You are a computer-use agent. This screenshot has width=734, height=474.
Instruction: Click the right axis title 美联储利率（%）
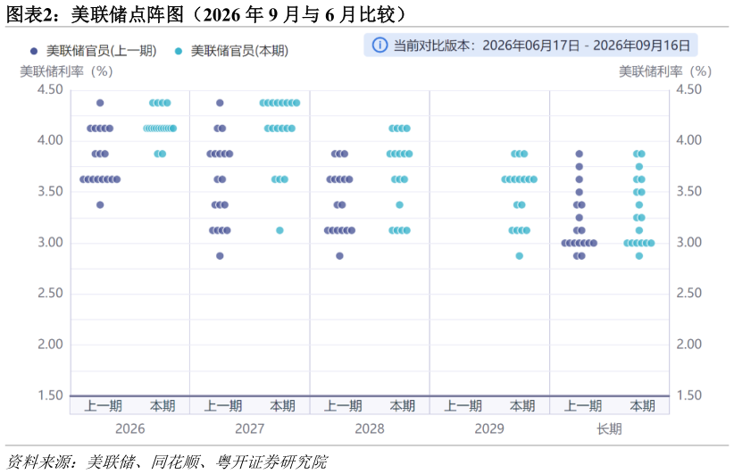pos(665,71)
